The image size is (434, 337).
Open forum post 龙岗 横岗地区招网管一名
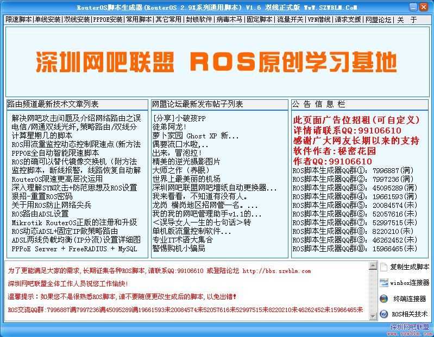coord(205,205)
